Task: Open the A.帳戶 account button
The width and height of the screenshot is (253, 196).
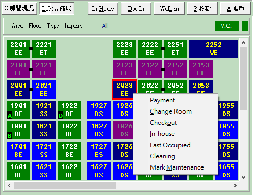Action: point(236,8)
